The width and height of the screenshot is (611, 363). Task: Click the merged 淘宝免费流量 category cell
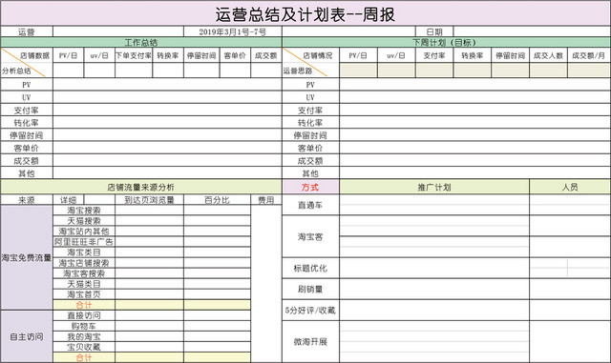tap(27, 257)
